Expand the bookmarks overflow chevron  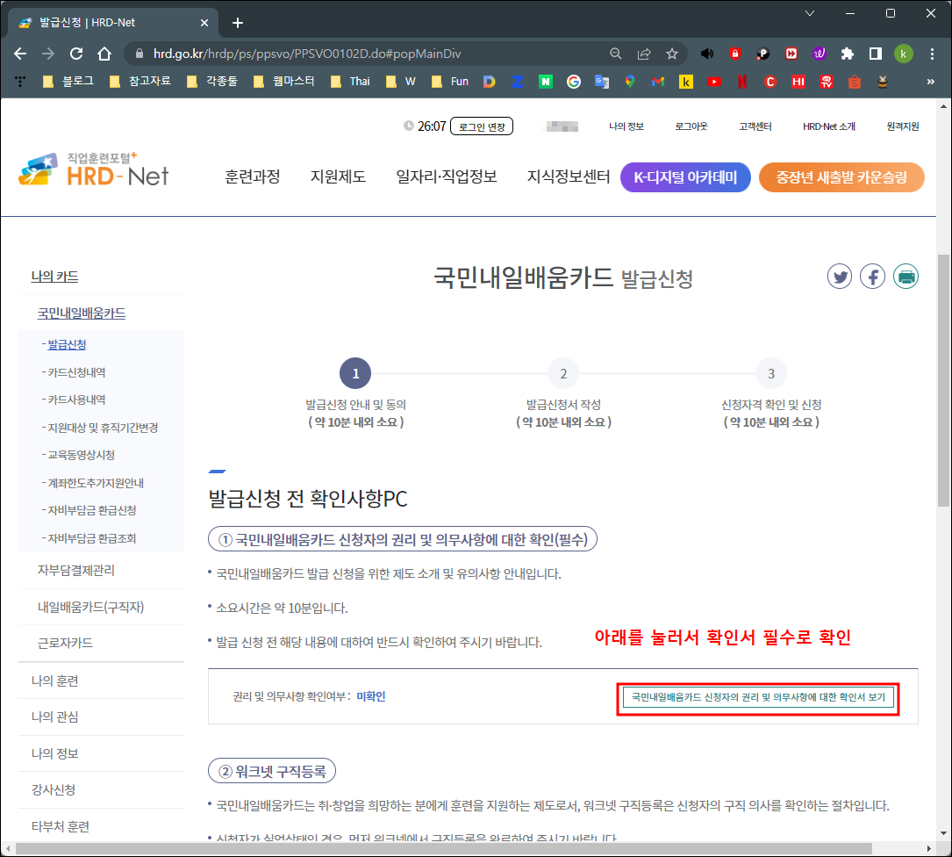coord(933,81)
